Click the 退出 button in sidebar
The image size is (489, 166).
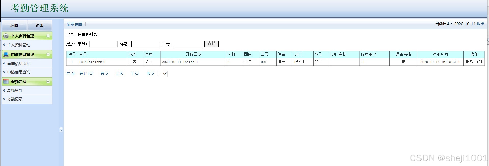click(40, 25)
